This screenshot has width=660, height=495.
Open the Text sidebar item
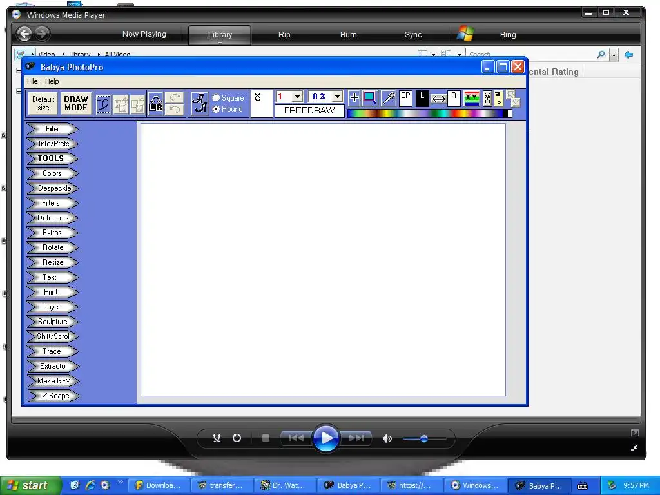coord(52,277)
